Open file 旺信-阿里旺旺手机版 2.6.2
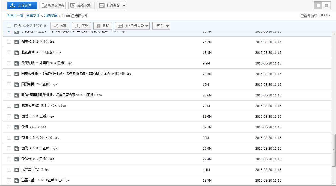This screenshot has width=336, height=186. click(x=62, y=95)
